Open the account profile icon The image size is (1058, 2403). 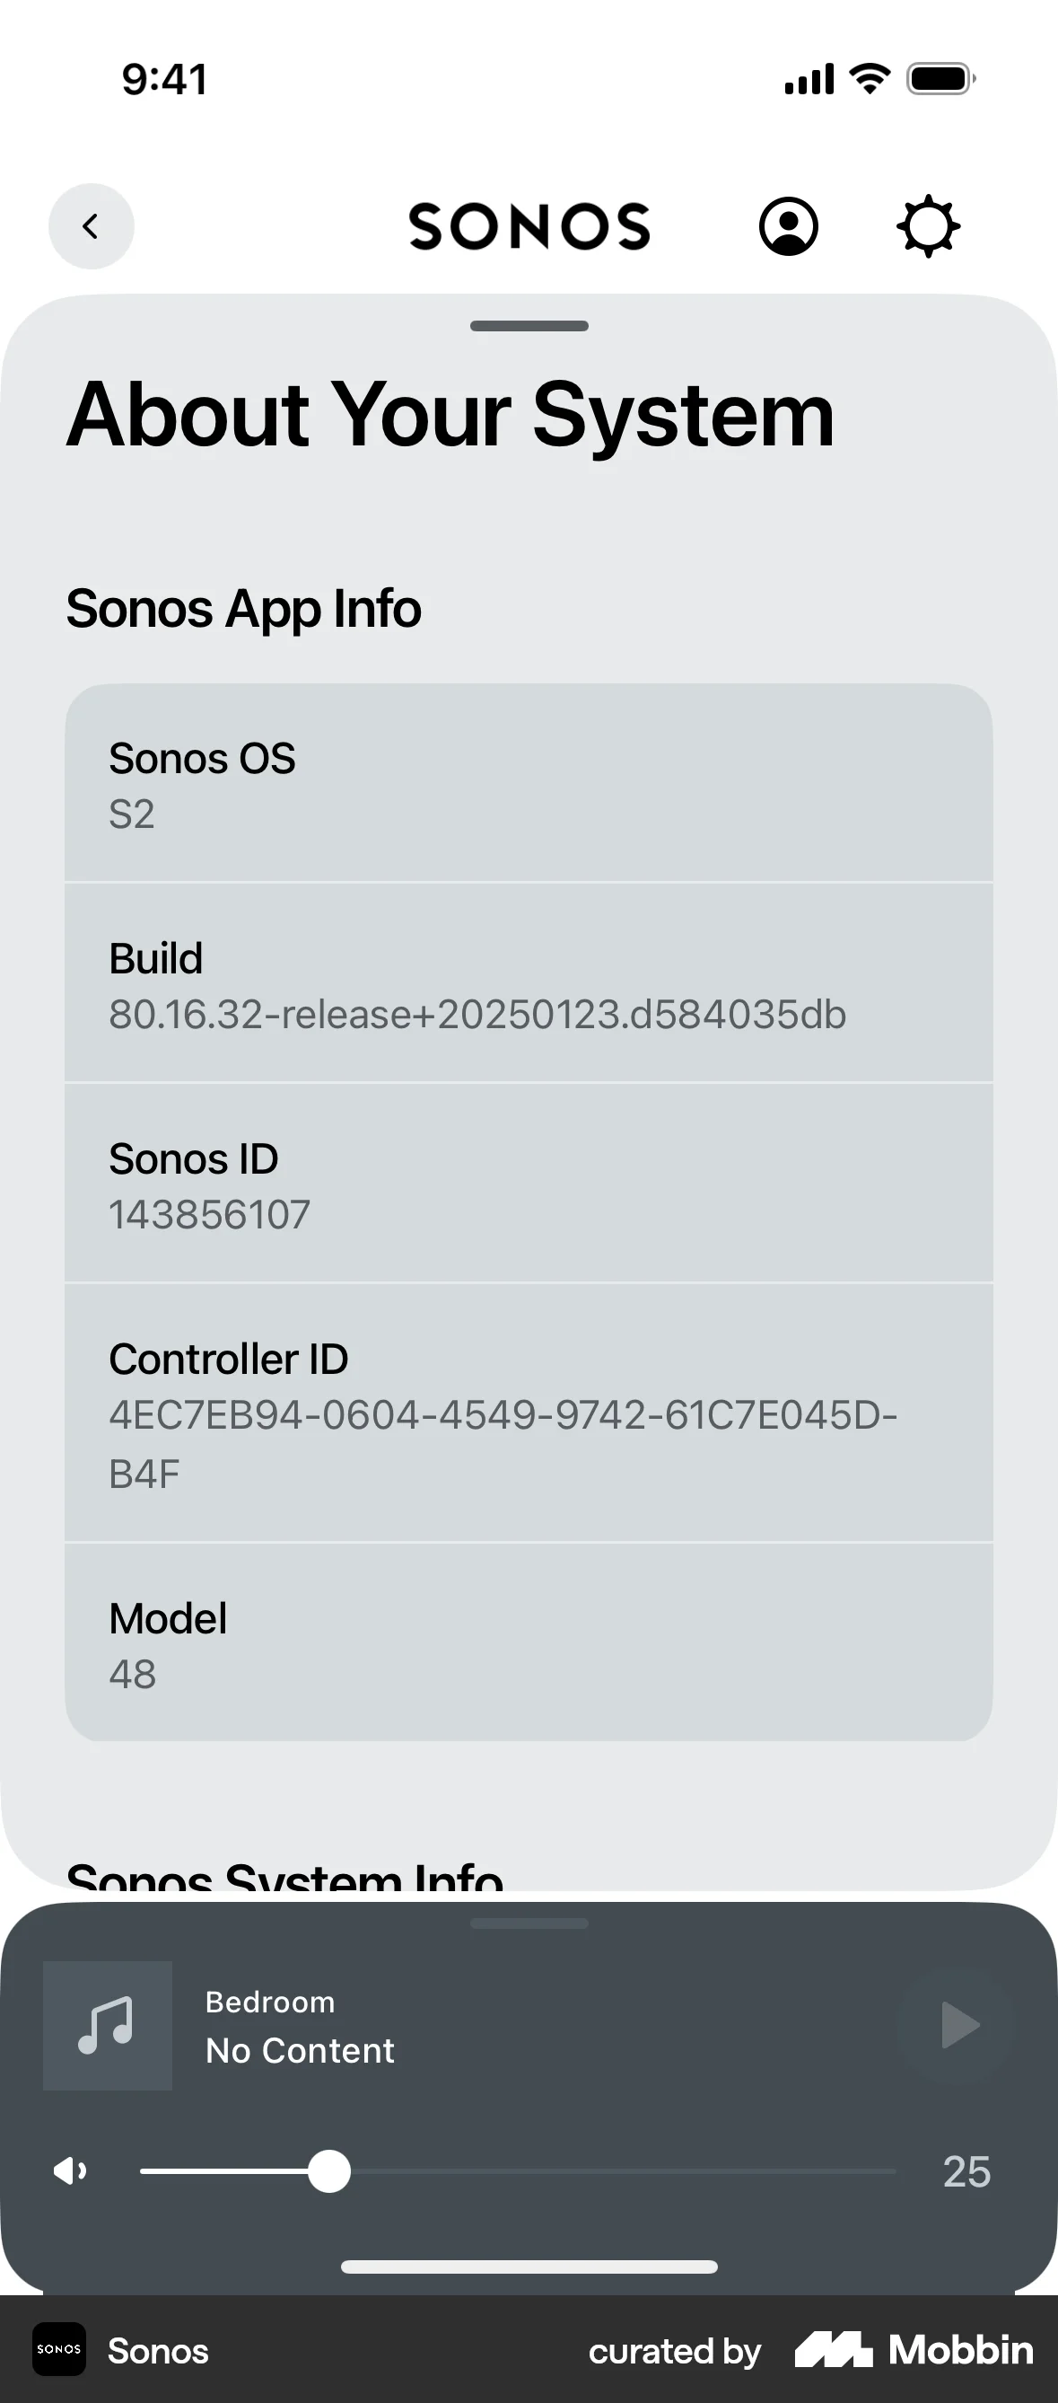click(x=789, y=224)
